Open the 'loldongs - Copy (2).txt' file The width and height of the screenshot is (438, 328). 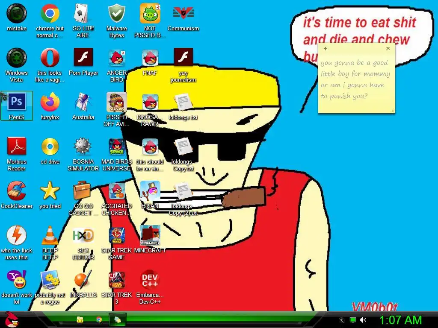(x=183, y=198)
